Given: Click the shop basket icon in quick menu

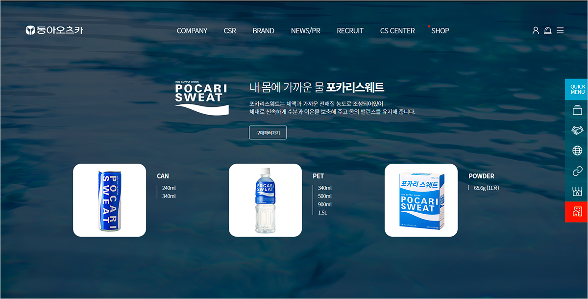Looking at the screenshot, I should tap(577, 191).
